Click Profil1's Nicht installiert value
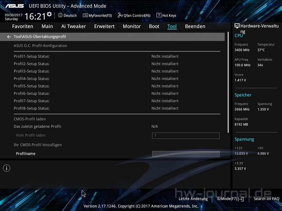This screenshot has height=211, width=282. click(x=165, y=56)
